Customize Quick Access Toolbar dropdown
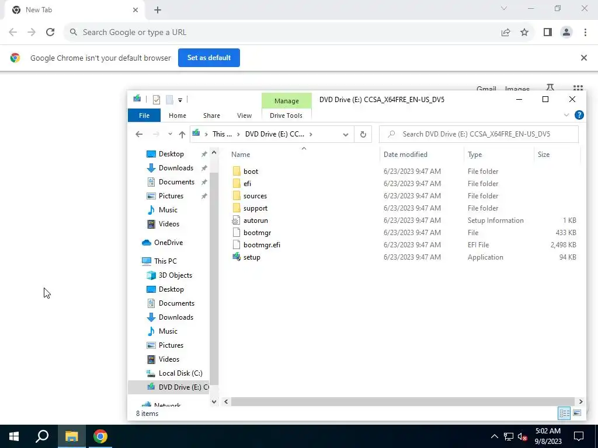This screenshot has width=598, height=448. pyautogui.click(x=180, y=100)
